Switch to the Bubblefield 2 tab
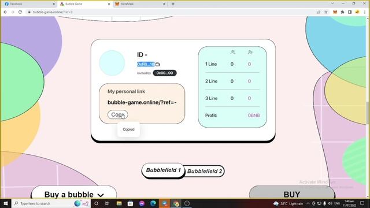 tap(205, 171)
